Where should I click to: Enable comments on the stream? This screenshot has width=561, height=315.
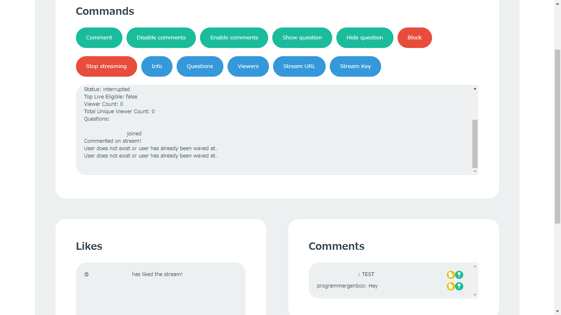pos(234,38)
